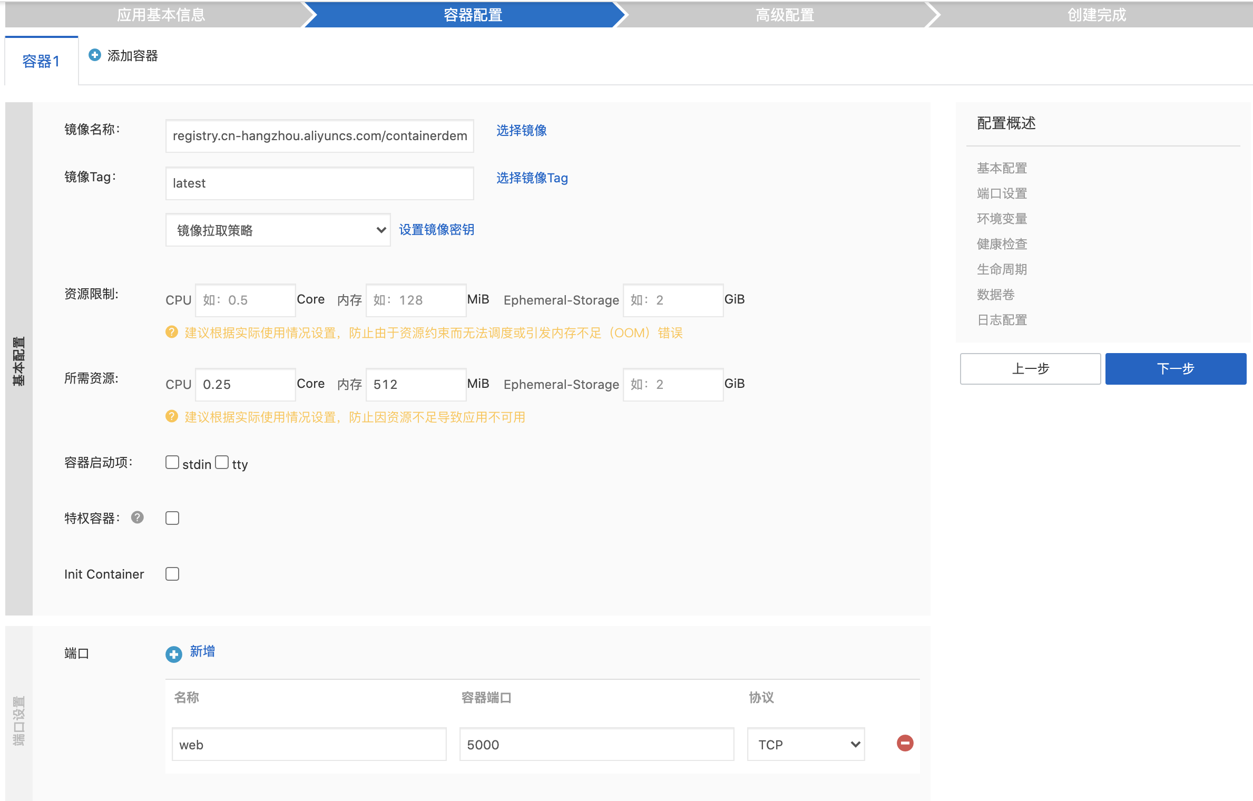This screenshot has width=1253, height=801.
Task: Select 数据卷 in the 配置概述 panel
Action: 995,295
